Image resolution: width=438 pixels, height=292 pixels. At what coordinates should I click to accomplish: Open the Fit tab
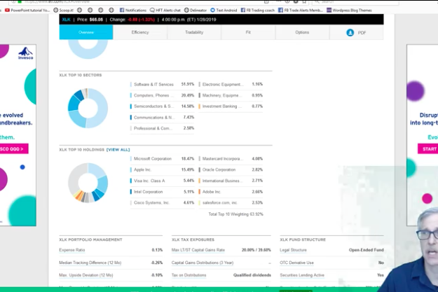[x=248, y=33]
